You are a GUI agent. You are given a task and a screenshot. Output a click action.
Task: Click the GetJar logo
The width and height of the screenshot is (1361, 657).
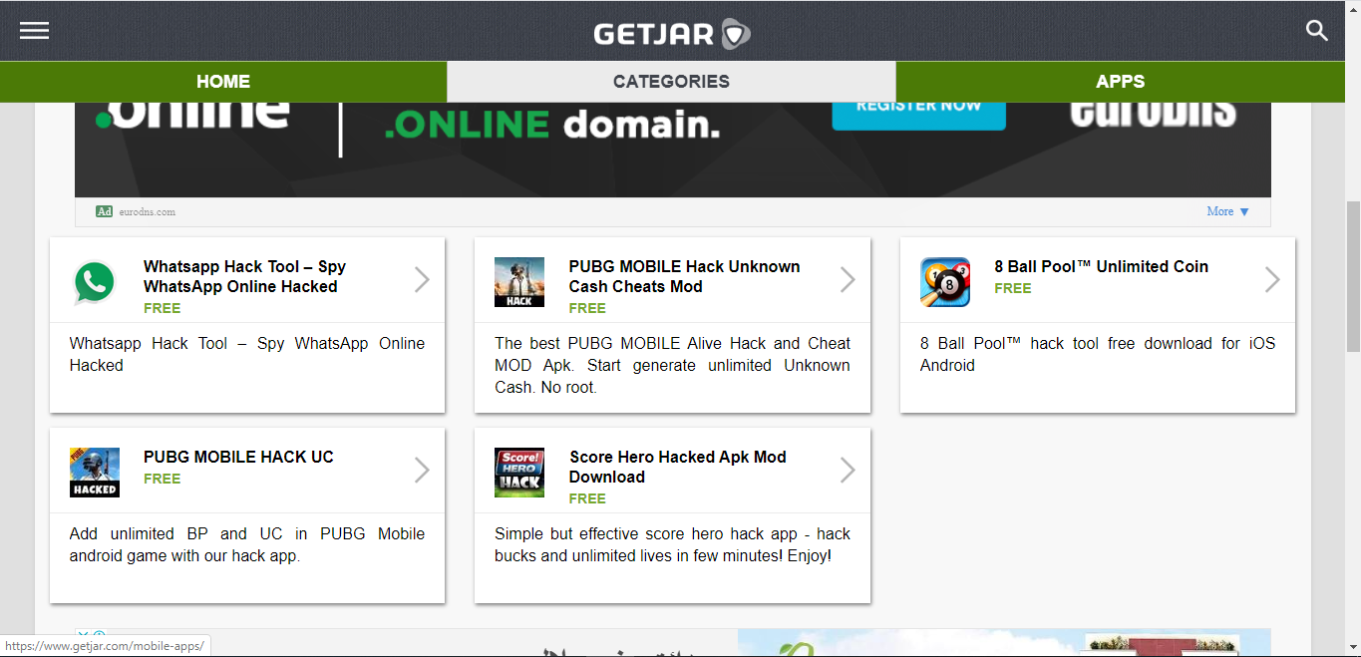[672, 34]
